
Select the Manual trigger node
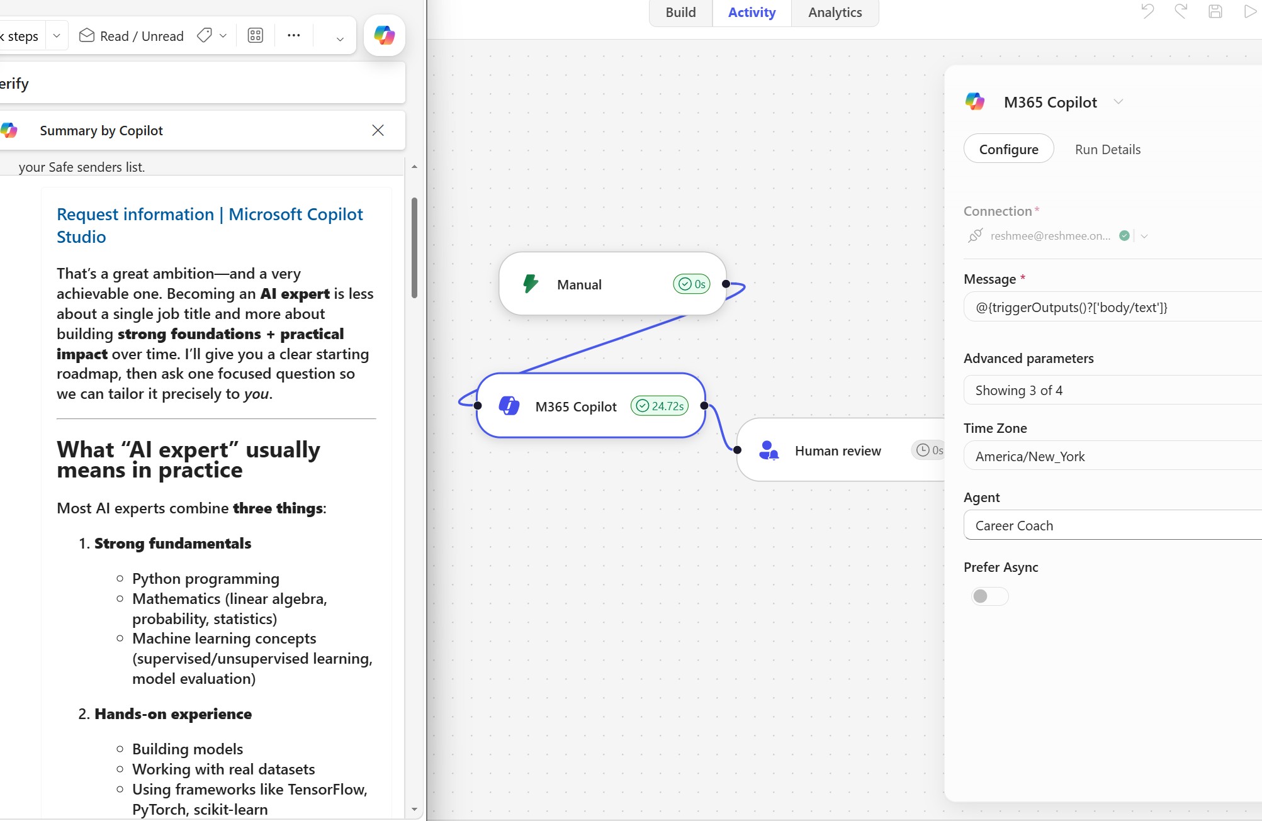pos(612,284)
